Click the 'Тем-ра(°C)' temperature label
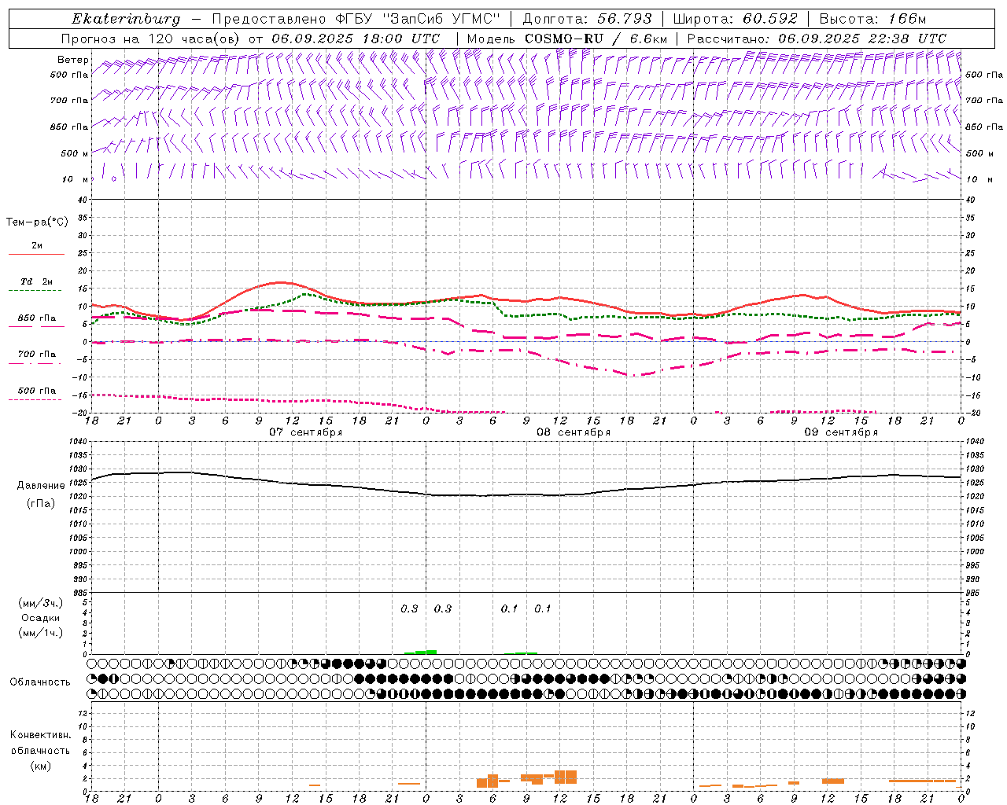 [x=37, y=222]
